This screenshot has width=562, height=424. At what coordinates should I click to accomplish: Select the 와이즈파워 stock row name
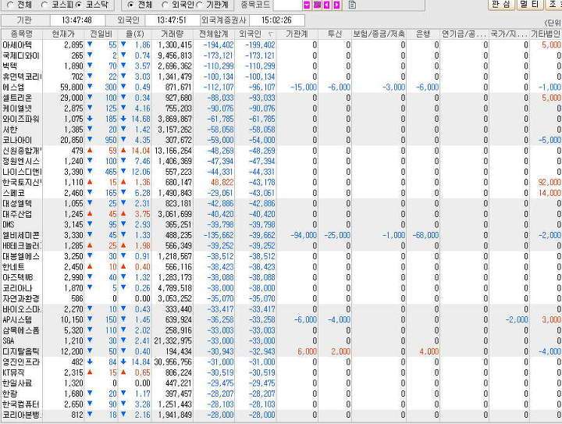pyautogui.click(x=20, y=119)
